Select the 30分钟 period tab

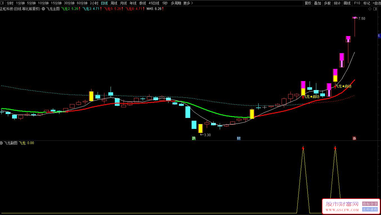coord(69,3)
